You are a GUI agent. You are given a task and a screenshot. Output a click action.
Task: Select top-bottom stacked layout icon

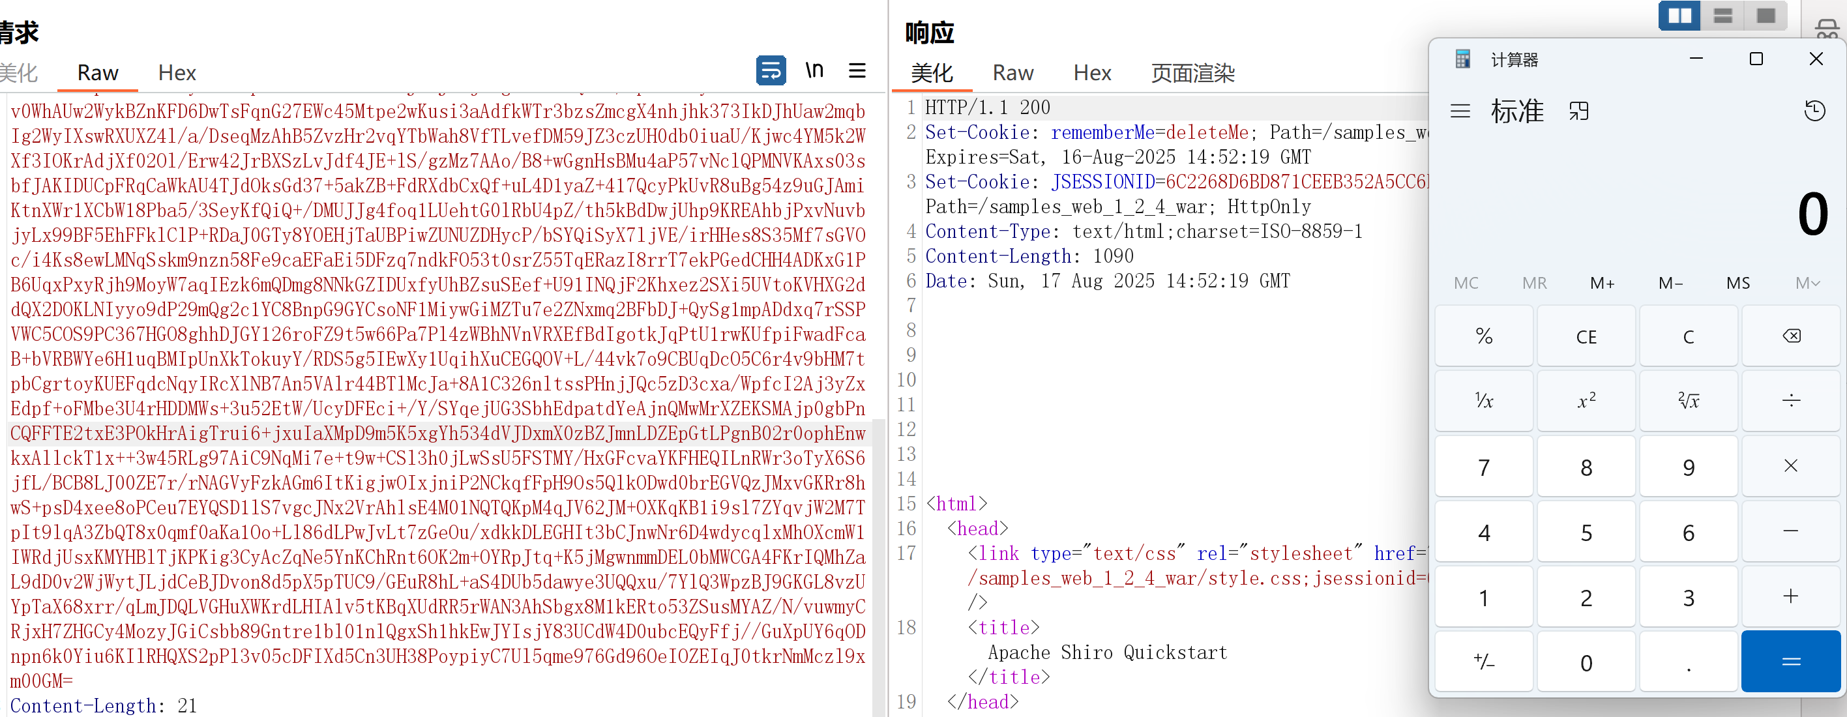pos(1722,16)
